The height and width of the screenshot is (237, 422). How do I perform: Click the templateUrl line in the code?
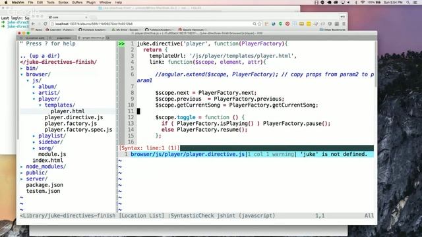[223, 56]
